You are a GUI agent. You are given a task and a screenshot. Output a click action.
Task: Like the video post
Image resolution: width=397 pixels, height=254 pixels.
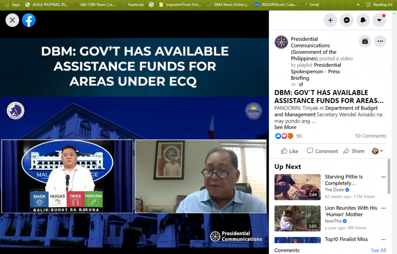coord(289,151)
